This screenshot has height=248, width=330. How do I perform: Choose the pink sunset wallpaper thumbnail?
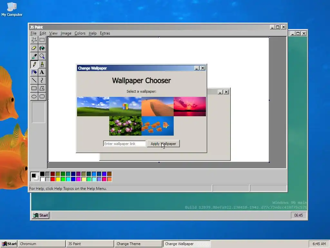pyautogui.click(x=189, y=107)
